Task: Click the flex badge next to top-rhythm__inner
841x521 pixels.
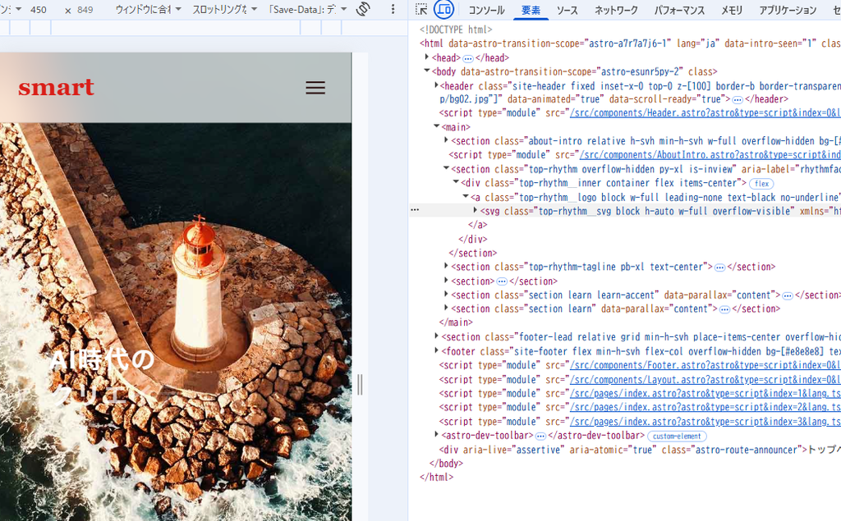Action: click(761, 183)
